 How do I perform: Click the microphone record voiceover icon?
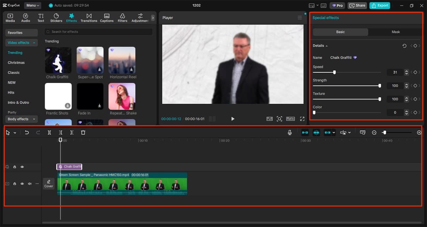290,133
